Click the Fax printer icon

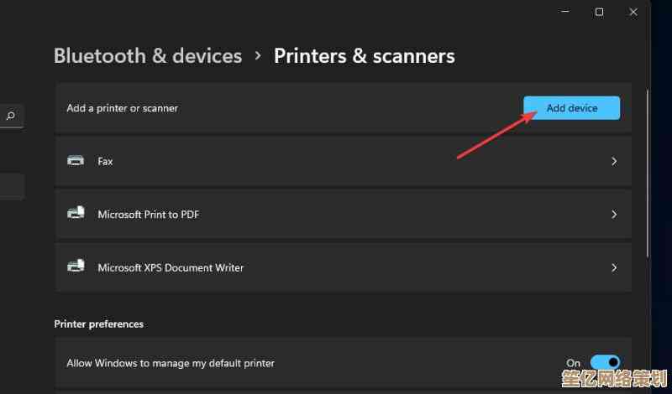tap(76, 160)
